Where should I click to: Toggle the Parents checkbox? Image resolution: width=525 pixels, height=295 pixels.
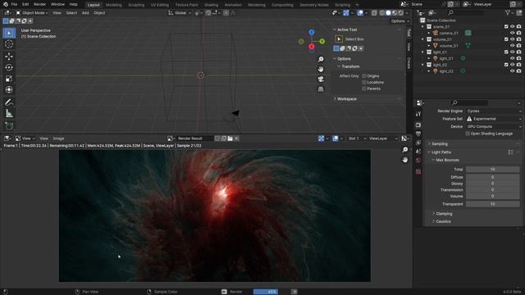coord(364,88)
